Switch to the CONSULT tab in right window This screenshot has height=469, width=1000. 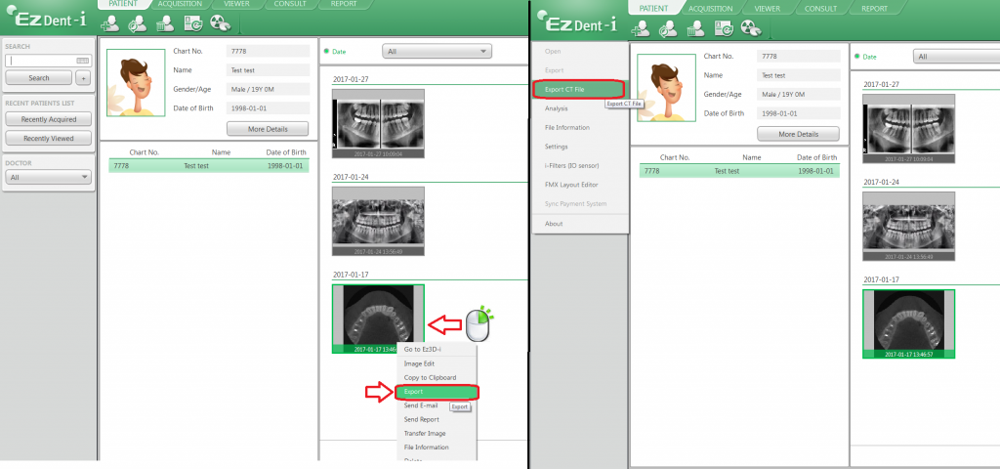coord(820,8)
